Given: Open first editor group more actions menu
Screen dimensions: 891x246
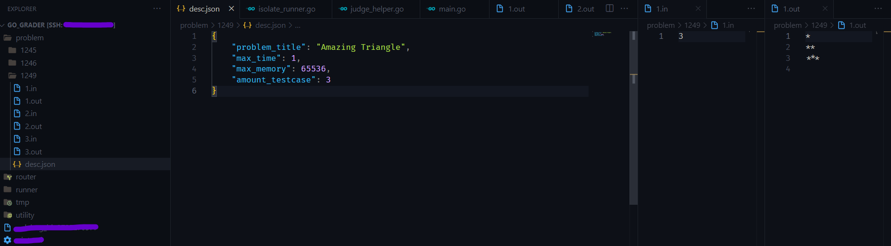Looking at the screenshot, I should click(x=624, y=9).
